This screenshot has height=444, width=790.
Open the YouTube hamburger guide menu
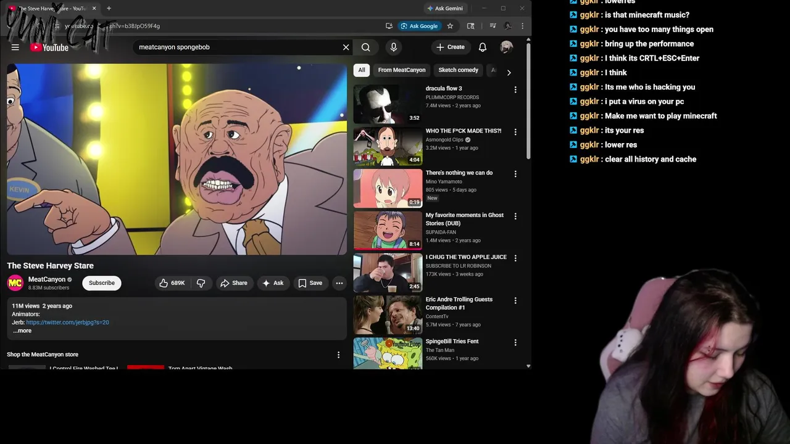(x=15, y=47)
